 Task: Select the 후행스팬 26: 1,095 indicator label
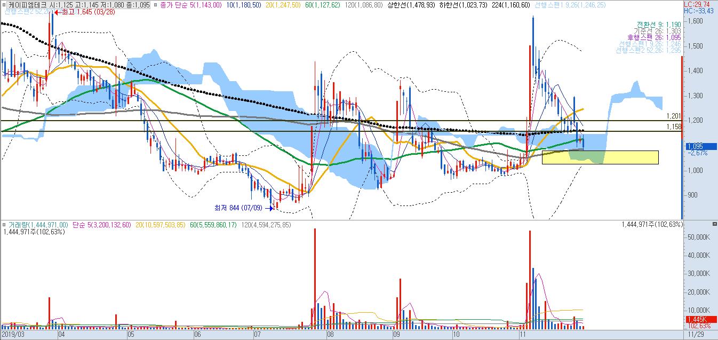pyautogui.click(x=655, y=37)
